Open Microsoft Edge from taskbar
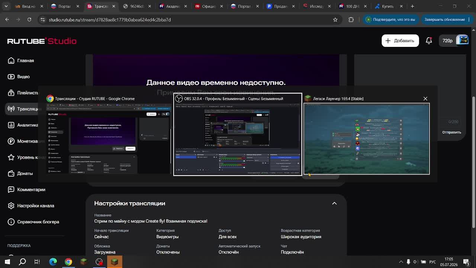Viewport: 476px width, 268px height. click(x=53, y=262)
